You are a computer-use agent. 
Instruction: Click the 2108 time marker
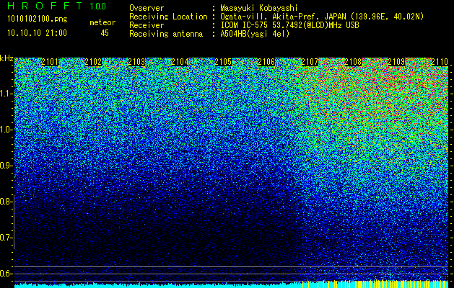click(353, 62)
